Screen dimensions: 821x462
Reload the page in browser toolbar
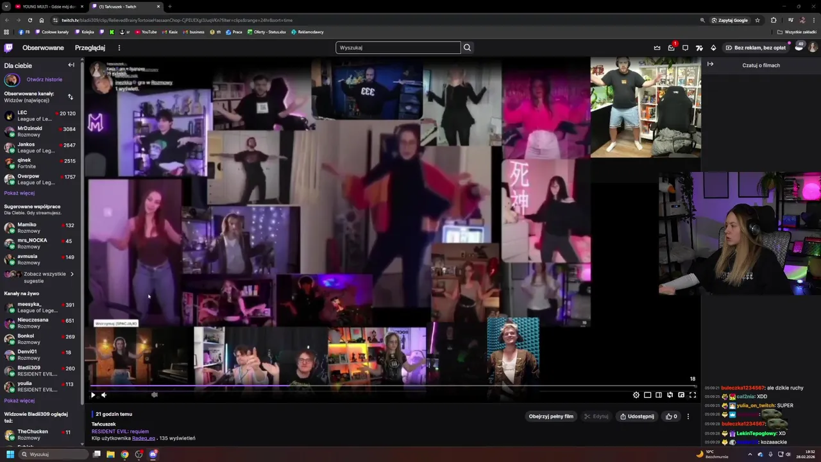pos(30,20)
